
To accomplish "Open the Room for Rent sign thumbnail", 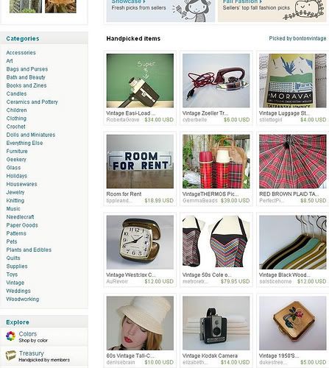I will coord(140,161).
